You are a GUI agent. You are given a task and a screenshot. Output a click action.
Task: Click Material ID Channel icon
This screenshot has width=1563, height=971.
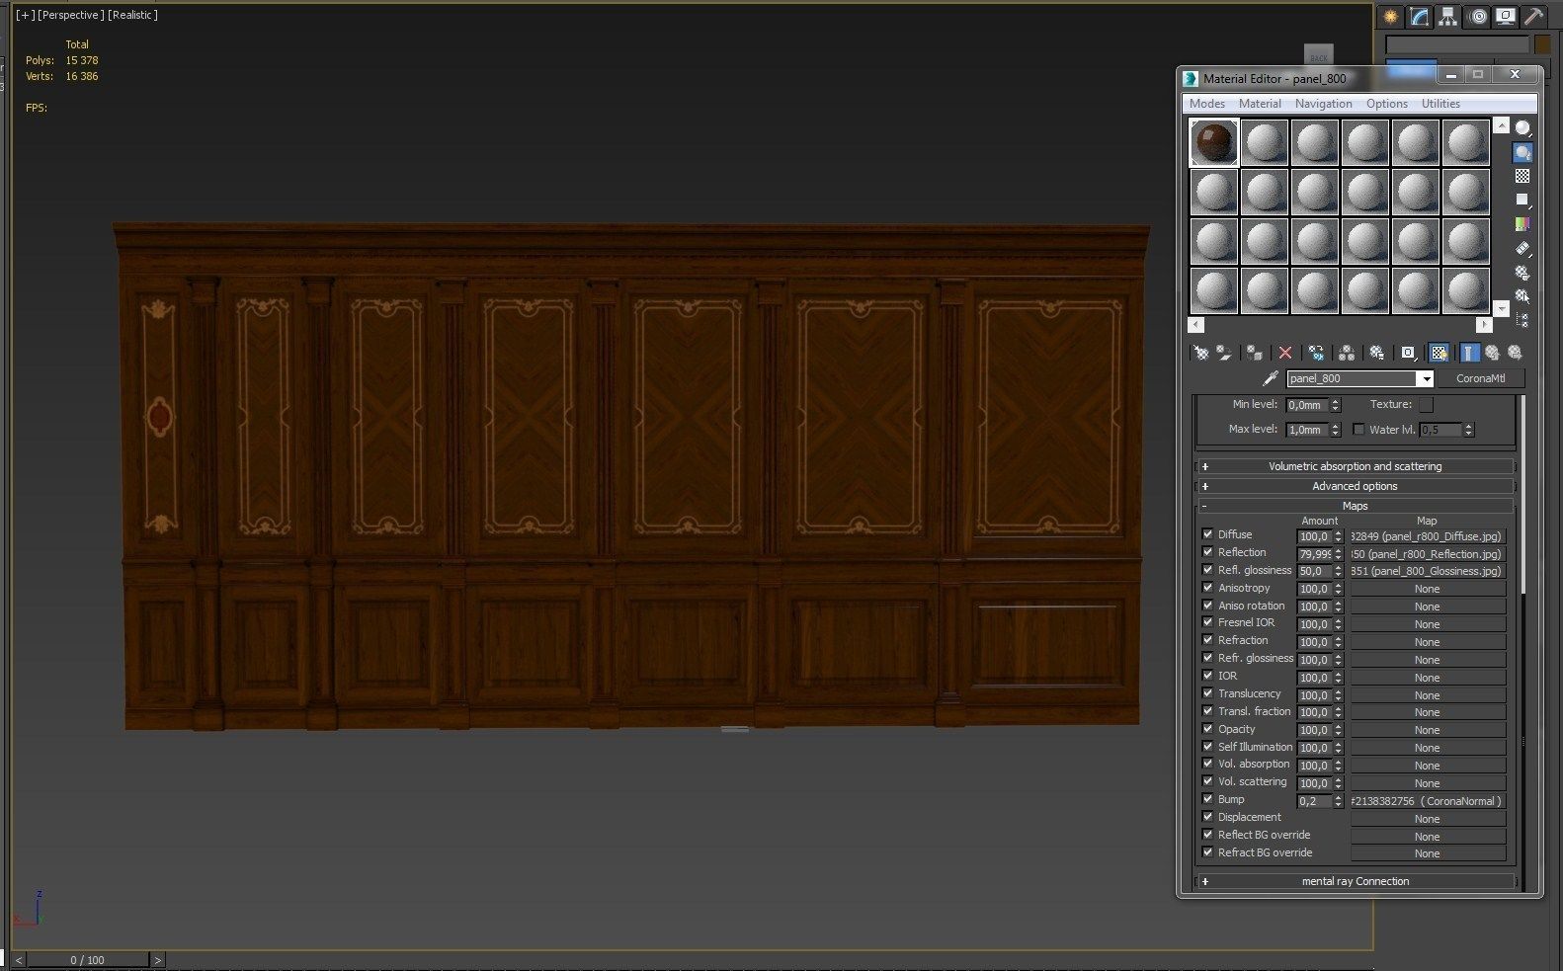pyautogui.click(x=1408, y=353)
